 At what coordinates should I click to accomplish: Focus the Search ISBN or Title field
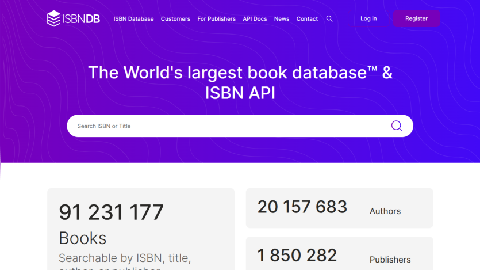240,126
